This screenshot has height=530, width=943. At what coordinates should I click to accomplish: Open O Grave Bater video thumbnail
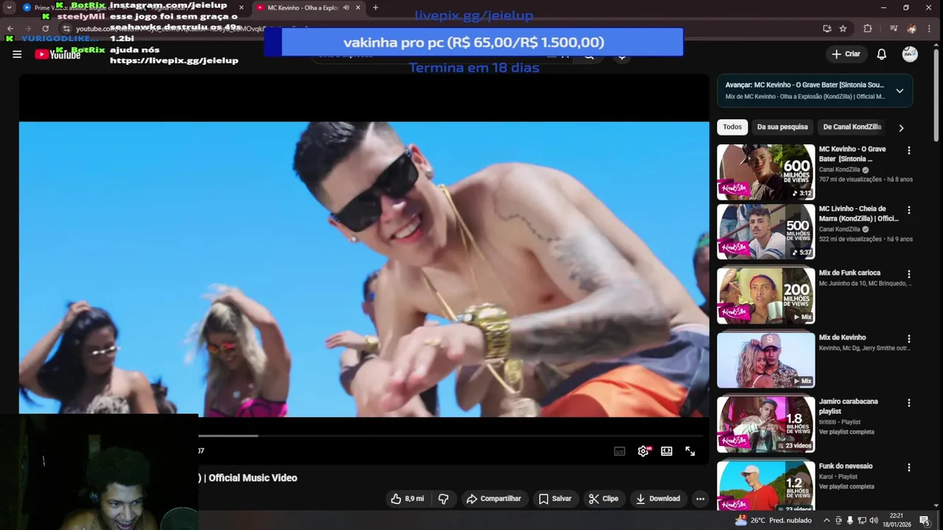[766, 172]
